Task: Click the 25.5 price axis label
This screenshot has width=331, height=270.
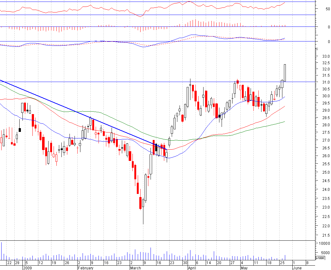Action: (326, 164)
